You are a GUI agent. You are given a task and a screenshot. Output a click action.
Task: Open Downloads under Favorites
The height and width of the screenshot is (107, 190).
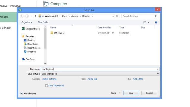(x=31, y=44)
